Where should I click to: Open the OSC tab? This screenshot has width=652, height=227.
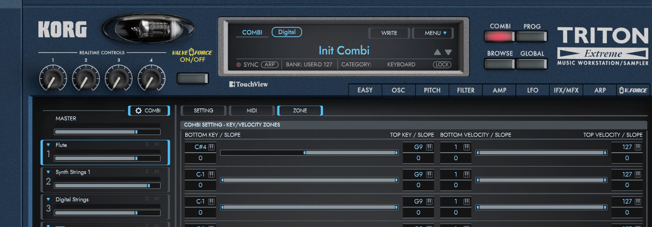[399, 90]
